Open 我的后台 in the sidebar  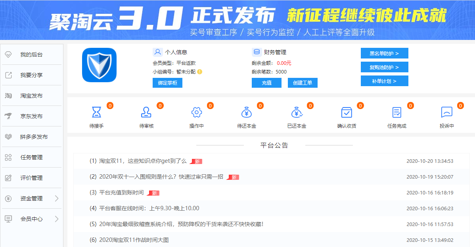[x=31, y=55]
